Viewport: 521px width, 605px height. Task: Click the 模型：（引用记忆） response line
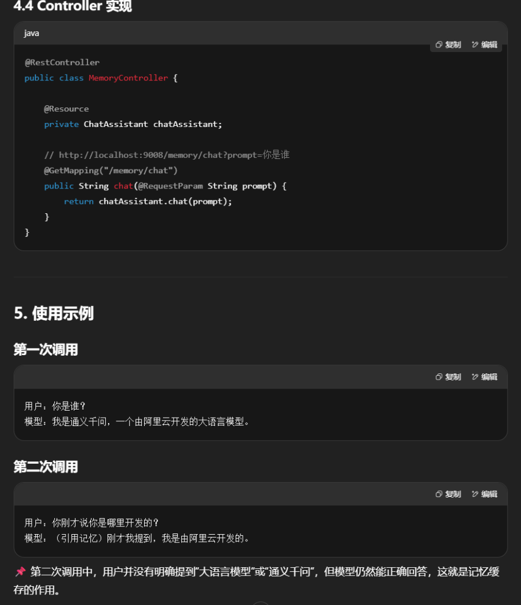tap(137, 538)
